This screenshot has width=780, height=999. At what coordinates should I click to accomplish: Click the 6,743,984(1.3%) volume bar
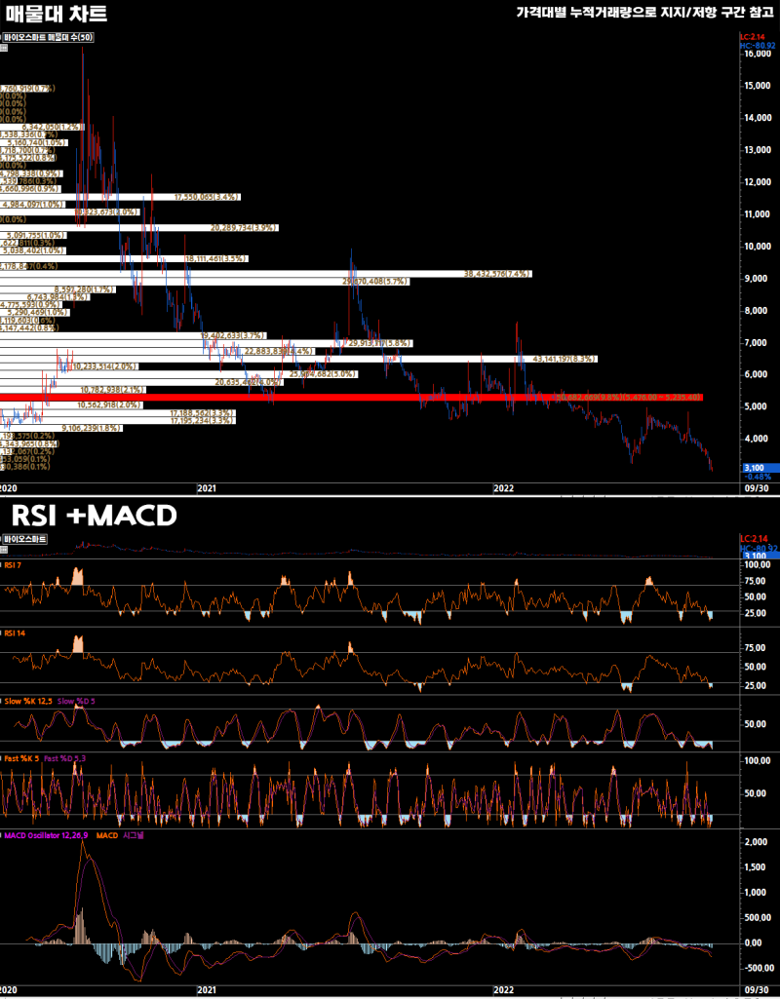[x=45, y=297]
